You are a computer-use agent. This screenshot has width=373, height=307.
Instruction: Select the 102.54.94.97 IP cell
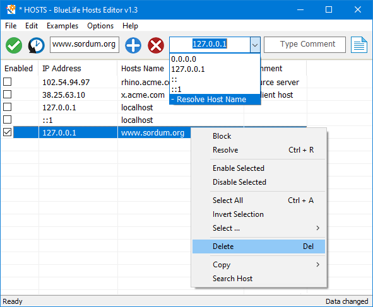[78, 82]
